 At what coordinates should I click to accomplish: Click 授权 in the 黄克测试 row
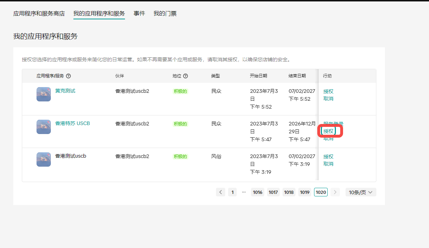(328, 91)
